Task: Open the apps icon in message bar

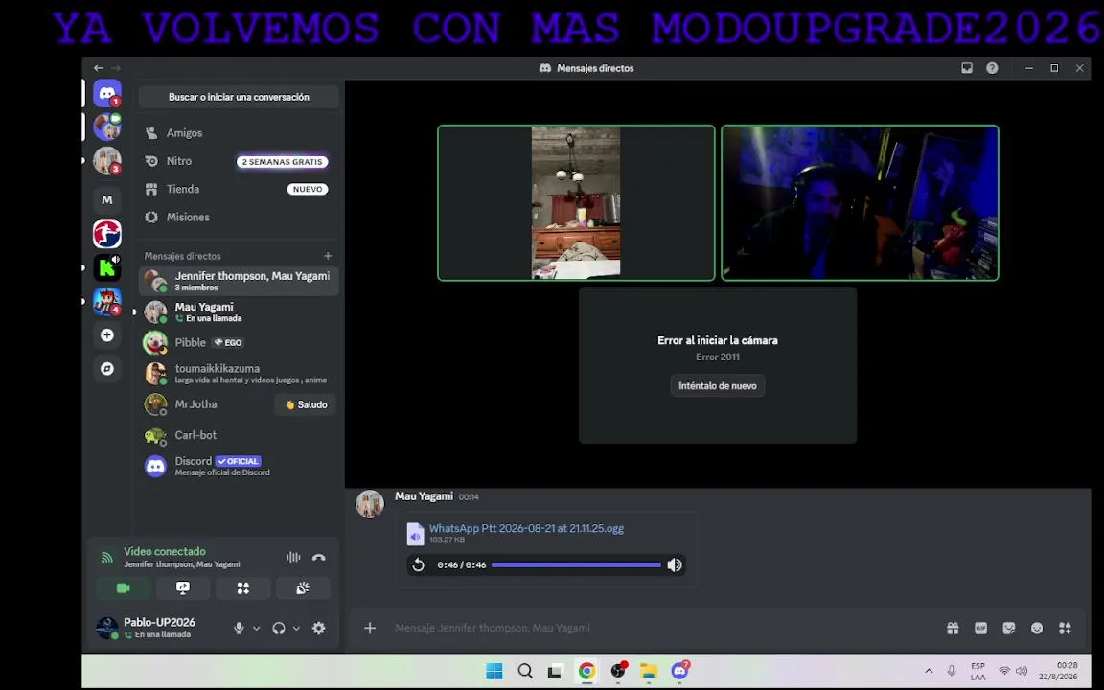Action: (x=1066, y=628)
